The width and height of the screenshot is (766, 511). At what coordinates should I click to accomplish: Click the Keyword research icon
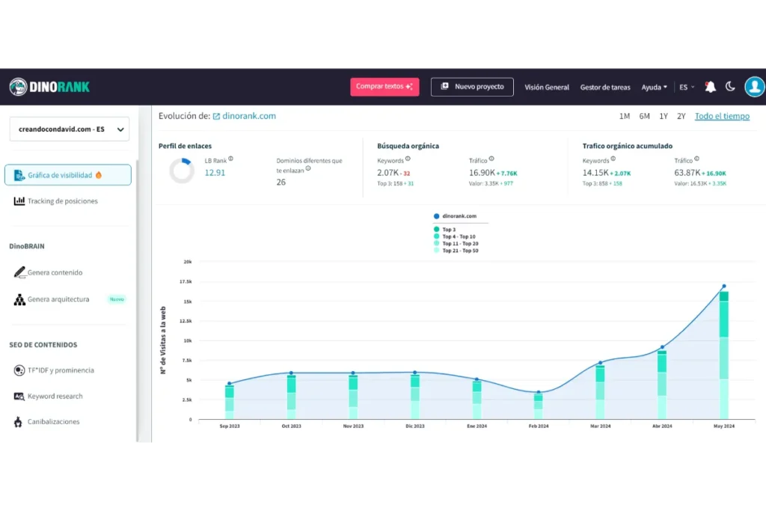tap(19, 397)
